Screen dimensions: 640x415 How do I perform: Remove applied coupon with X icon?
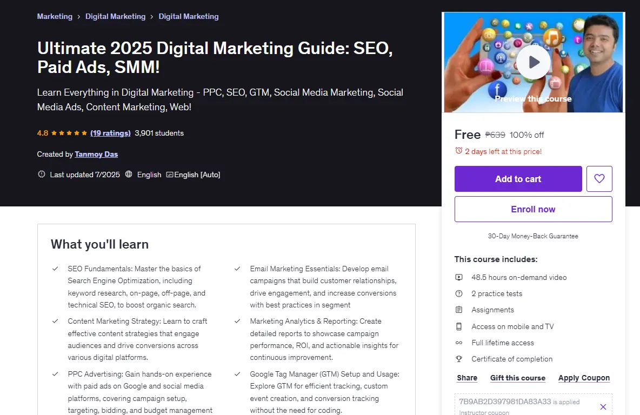click(603, 406)
